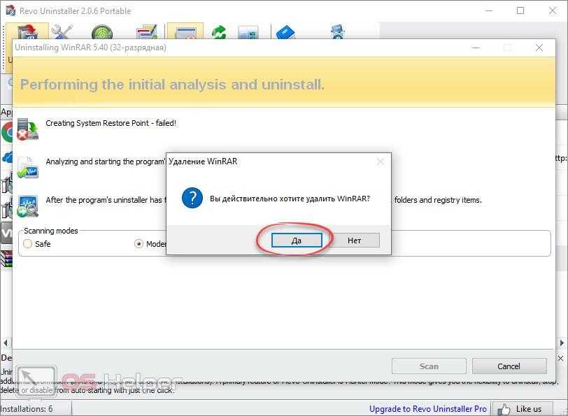Click the green Refresh arrows icon

click(x=219, y=32)
